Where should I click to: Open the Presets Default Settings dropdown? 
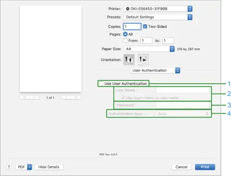[x=158, y=17]
